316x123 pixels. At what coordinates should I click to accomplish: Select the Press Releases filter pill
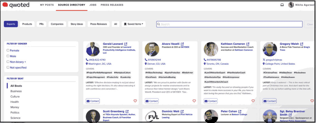click(x=98, y=24)
